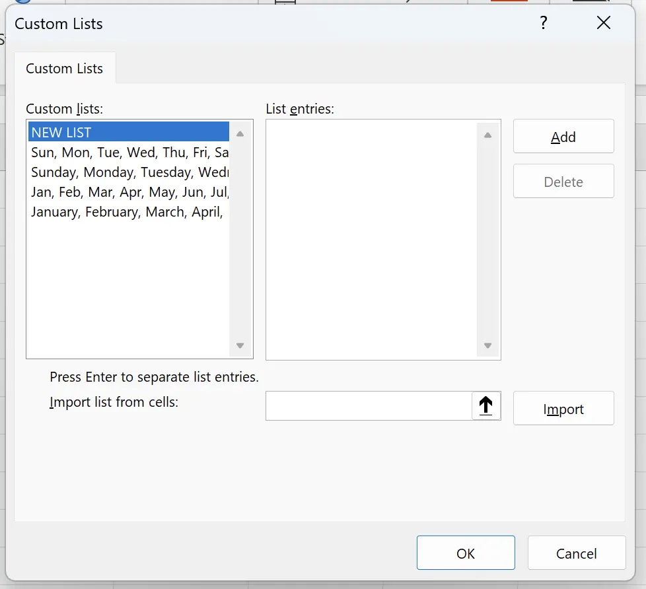
Task: Import a list from selected cells
Action: (x=563, y=408)
